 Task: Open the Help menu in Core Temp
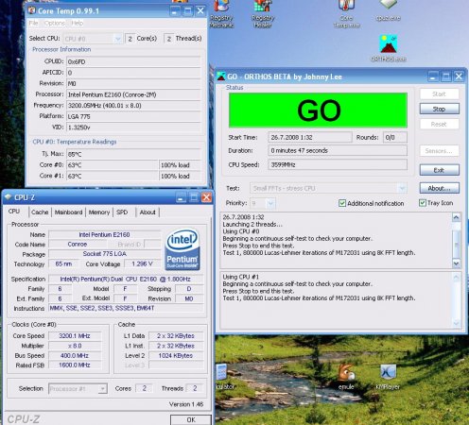tap(77, 23)
